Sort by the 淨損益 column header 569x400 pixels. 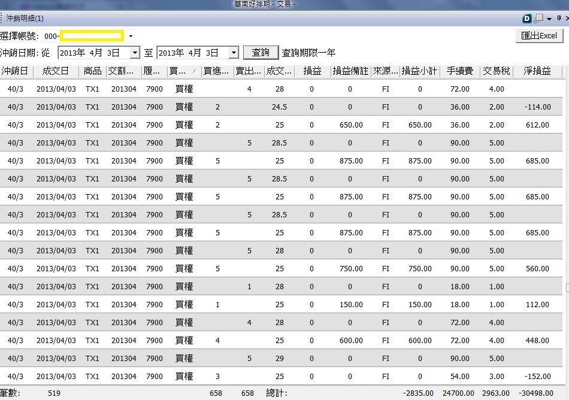point(537,71)
